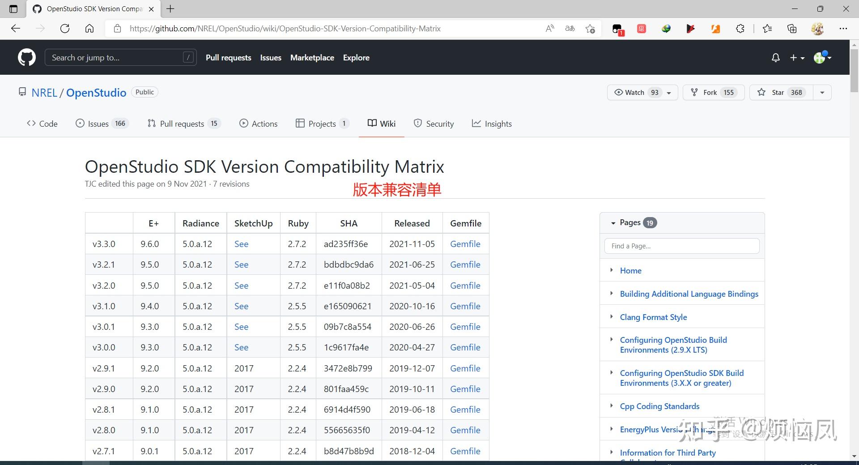Open a new browser tab
This screenshot has width=859, height=465.
[x=170, y=9]
